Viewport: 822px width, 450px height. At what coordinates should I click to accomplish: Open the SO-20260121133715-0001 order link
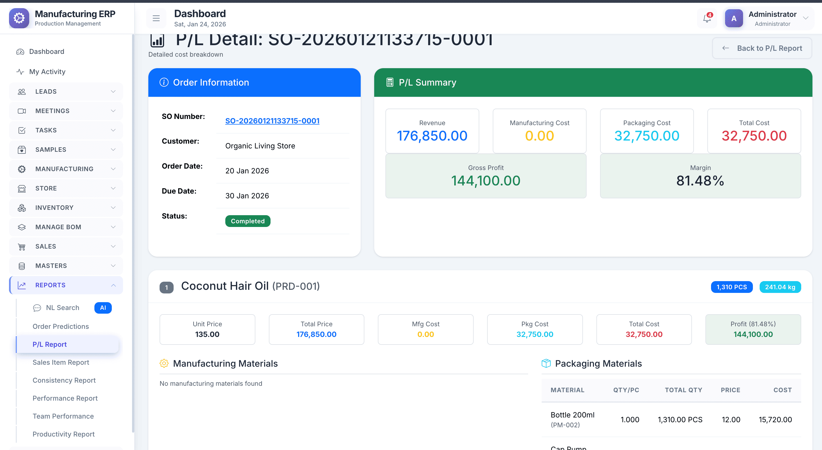272,121
